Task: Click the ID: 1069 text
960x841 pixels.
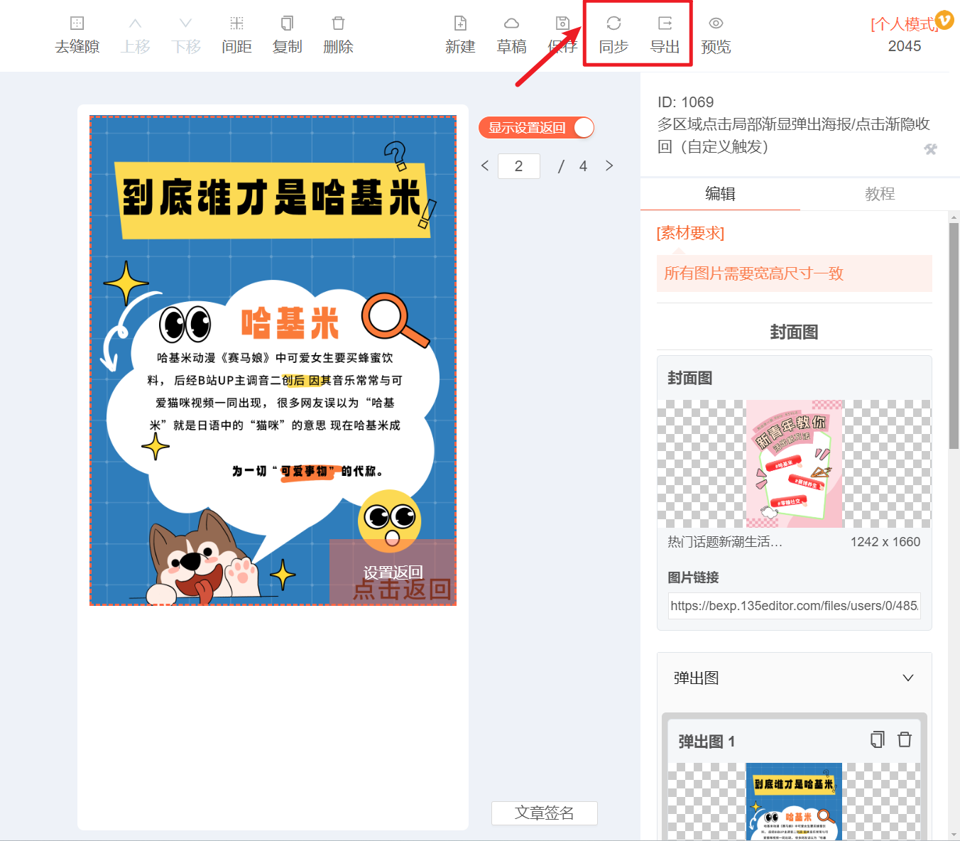Action: [x=685, y=102]
